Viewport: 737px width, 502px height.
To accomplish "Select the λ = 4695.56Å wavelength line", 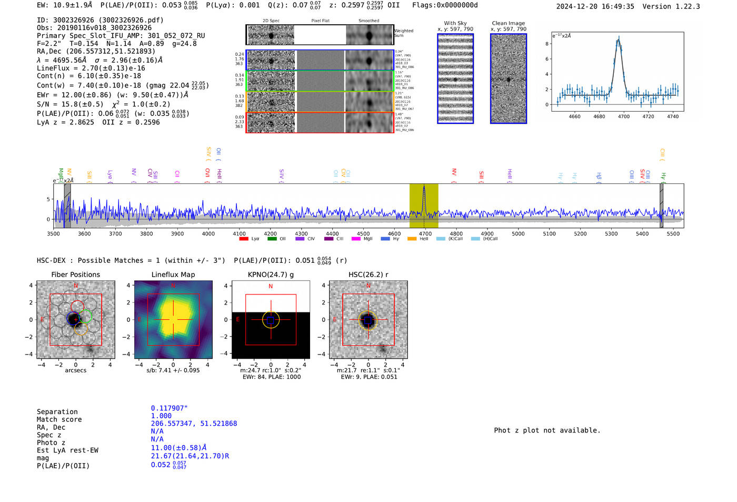I will [x=99, y=60].
